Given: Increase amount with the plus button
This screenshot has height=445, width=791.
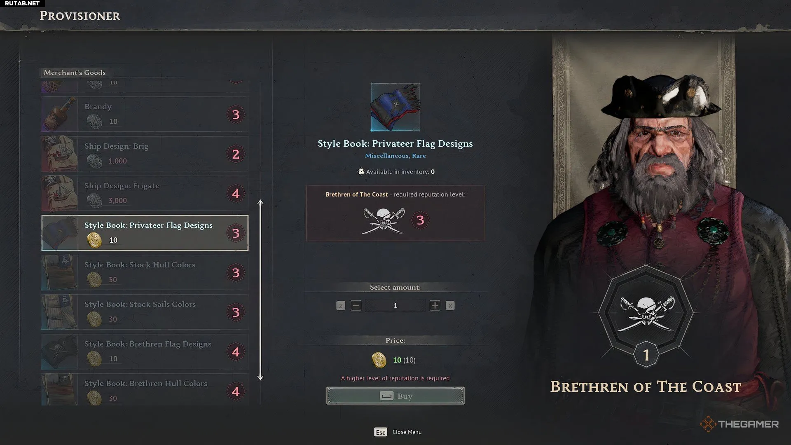Looking at the screenshot, I should [435, 305].
